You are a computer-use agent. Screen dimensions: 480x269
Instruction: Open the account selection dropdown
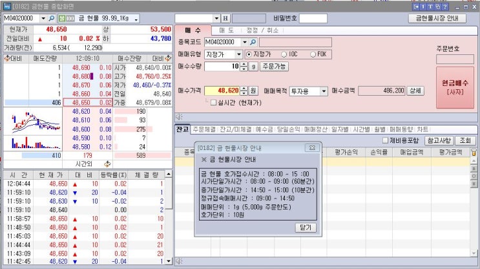216,18
